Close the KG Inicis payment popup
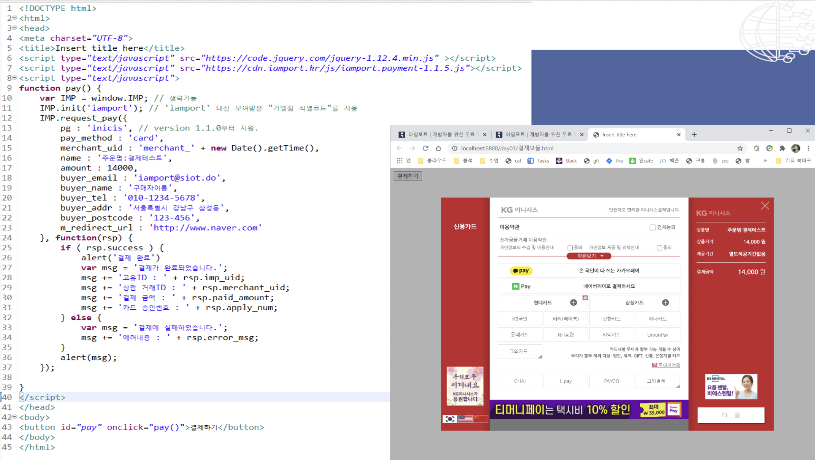Screen dimensions: 815x460 pyautogui.click(x=765, y=205)
